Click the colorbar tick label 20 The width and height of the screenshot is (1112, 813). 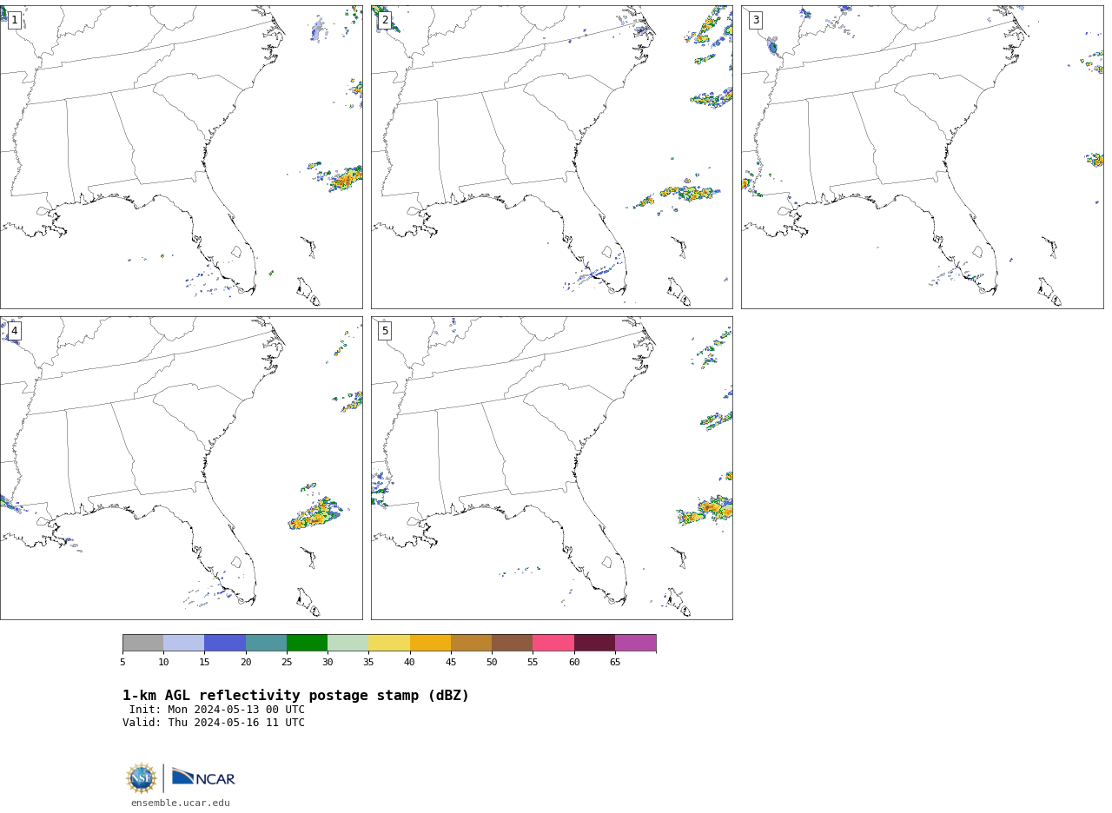point(246,663)
